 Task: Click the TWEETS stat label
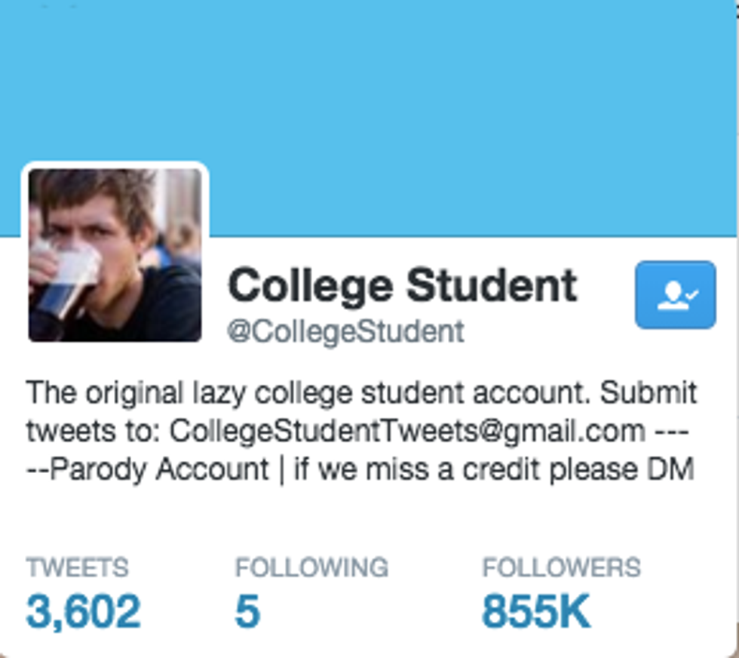[x=77, y=567]
